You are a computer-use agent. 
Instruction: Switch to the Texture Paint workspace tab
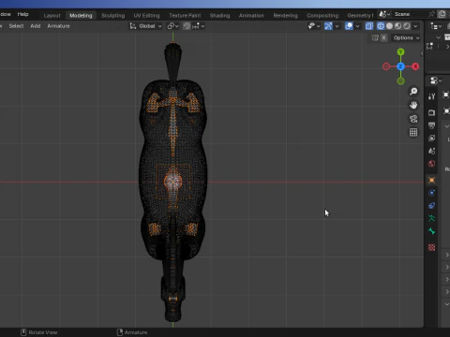click(x=185, y=15)
